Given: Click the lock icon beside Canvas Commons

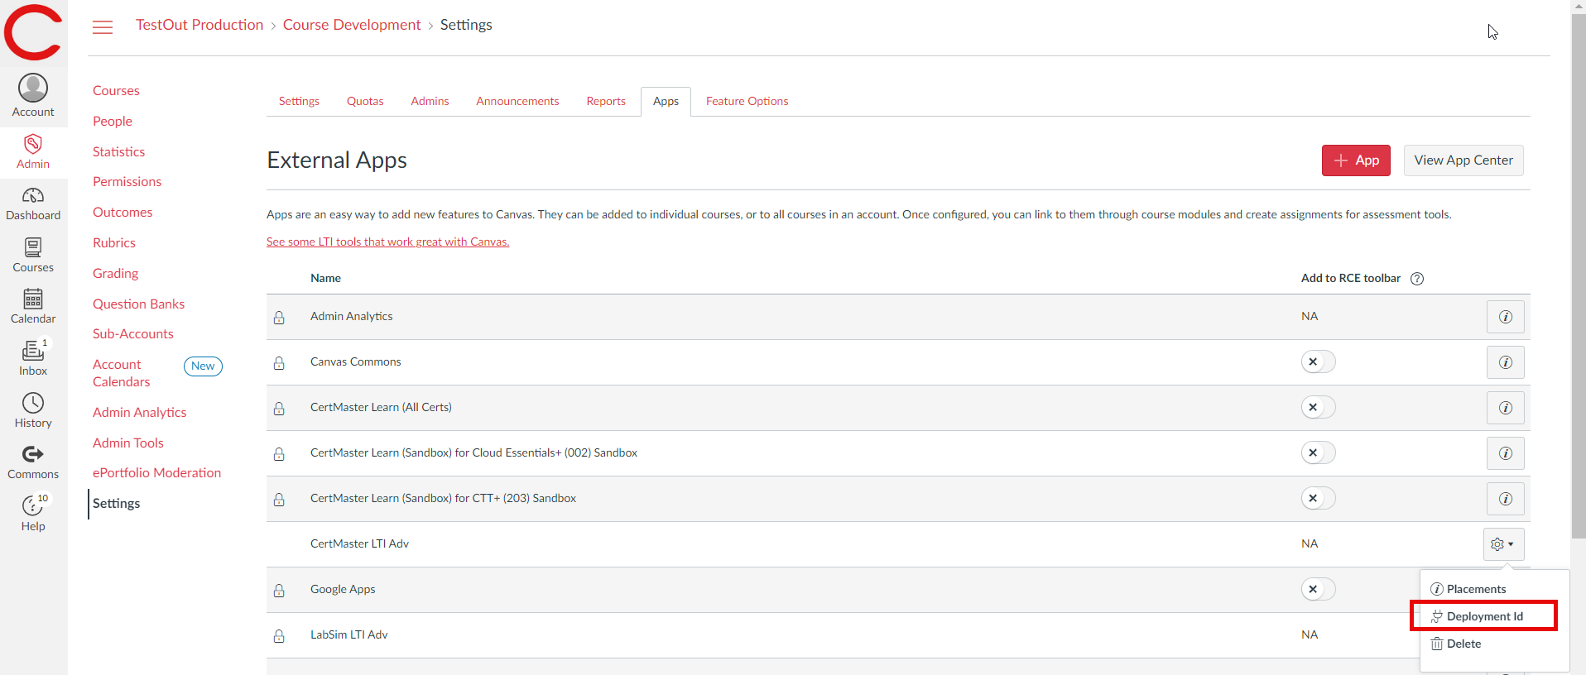Looking at the screenshot, I should pos(279,363).
